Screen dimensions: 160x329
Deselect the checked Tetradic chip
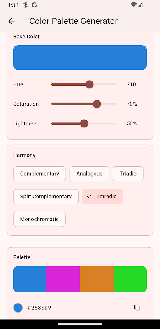tap(102, 197)
